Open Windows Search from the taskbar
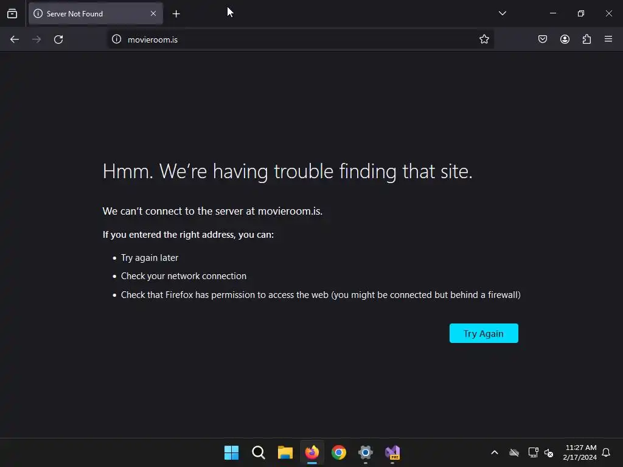Viewport: 623px width, 467px height. 258,452
